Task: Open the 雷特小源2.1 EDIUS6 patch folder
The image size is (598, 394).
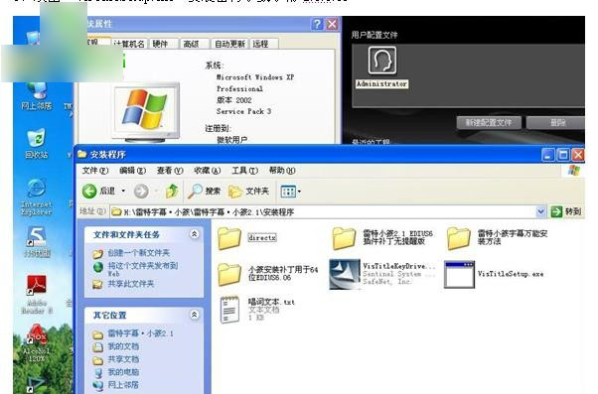Action: 344,238
